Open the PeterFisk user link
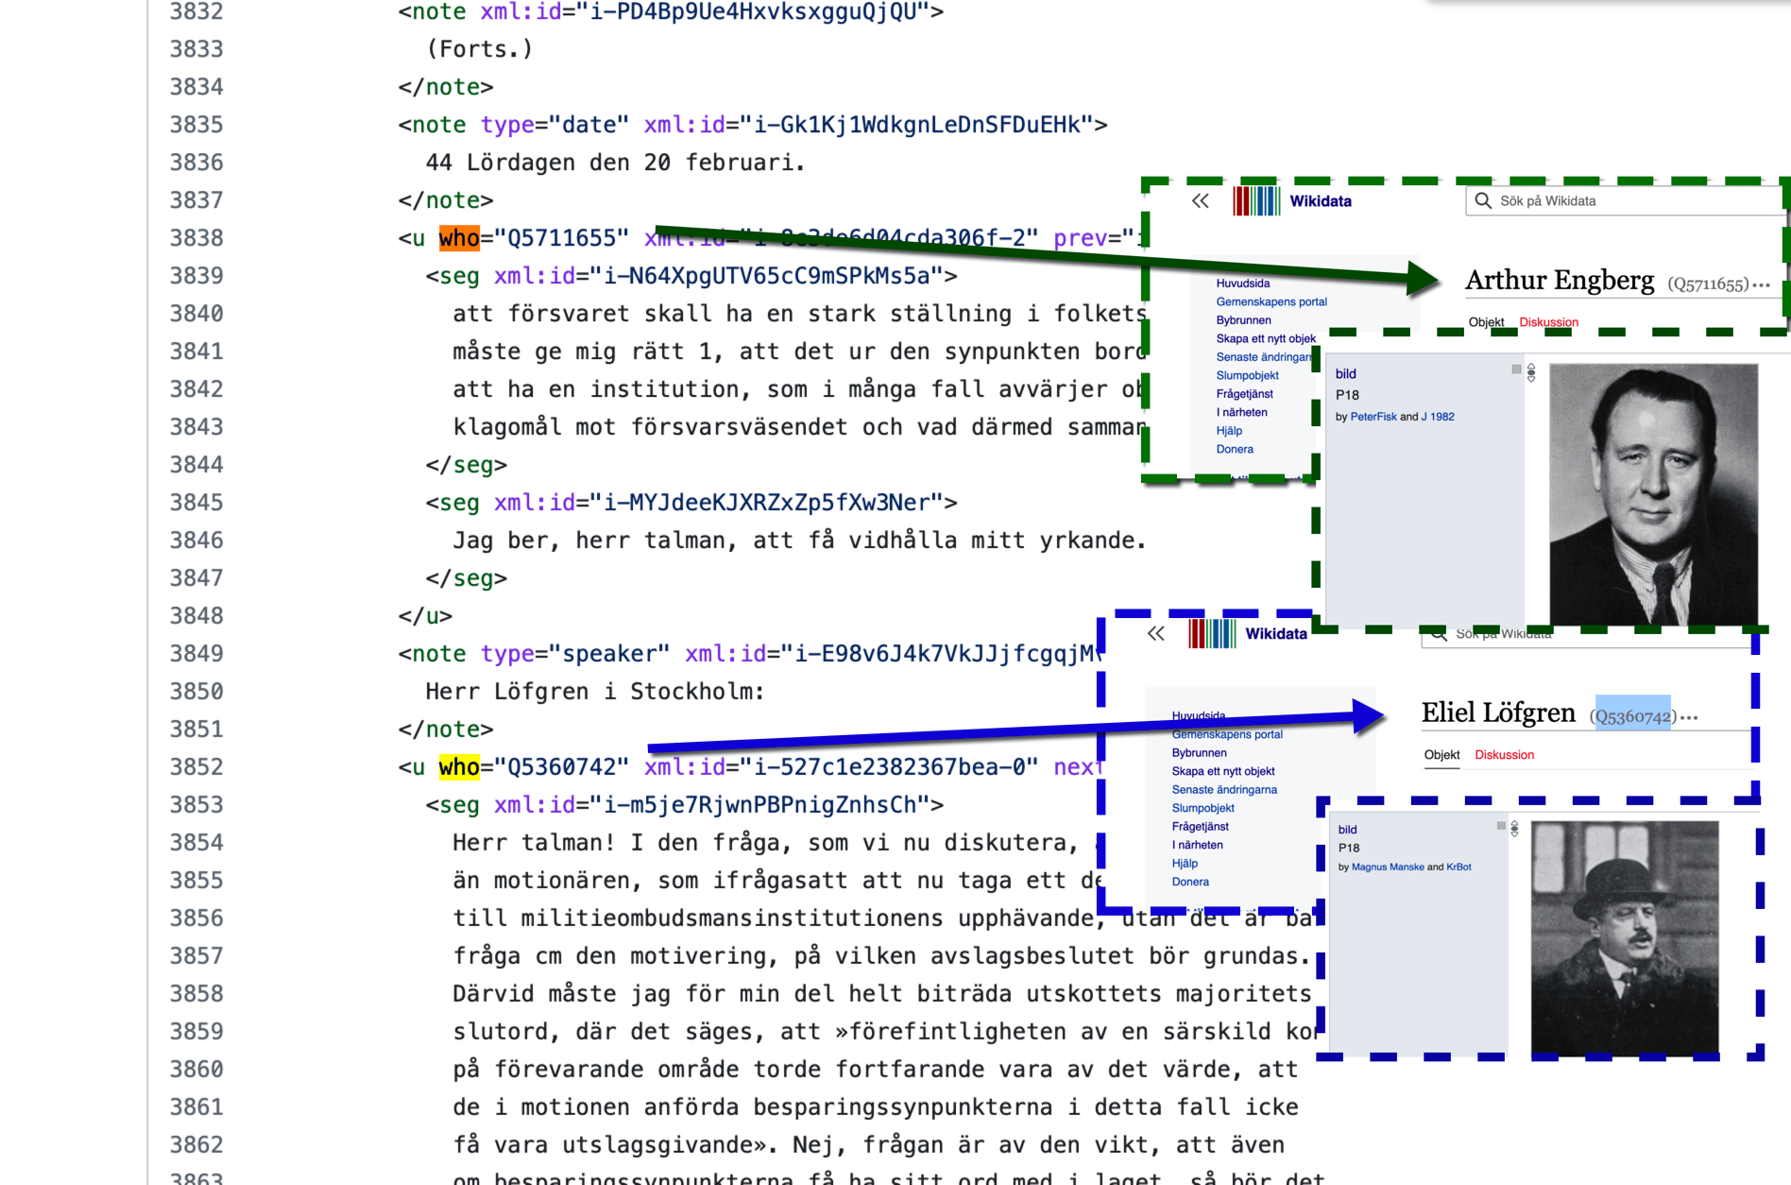 (x=1373, y=417)
